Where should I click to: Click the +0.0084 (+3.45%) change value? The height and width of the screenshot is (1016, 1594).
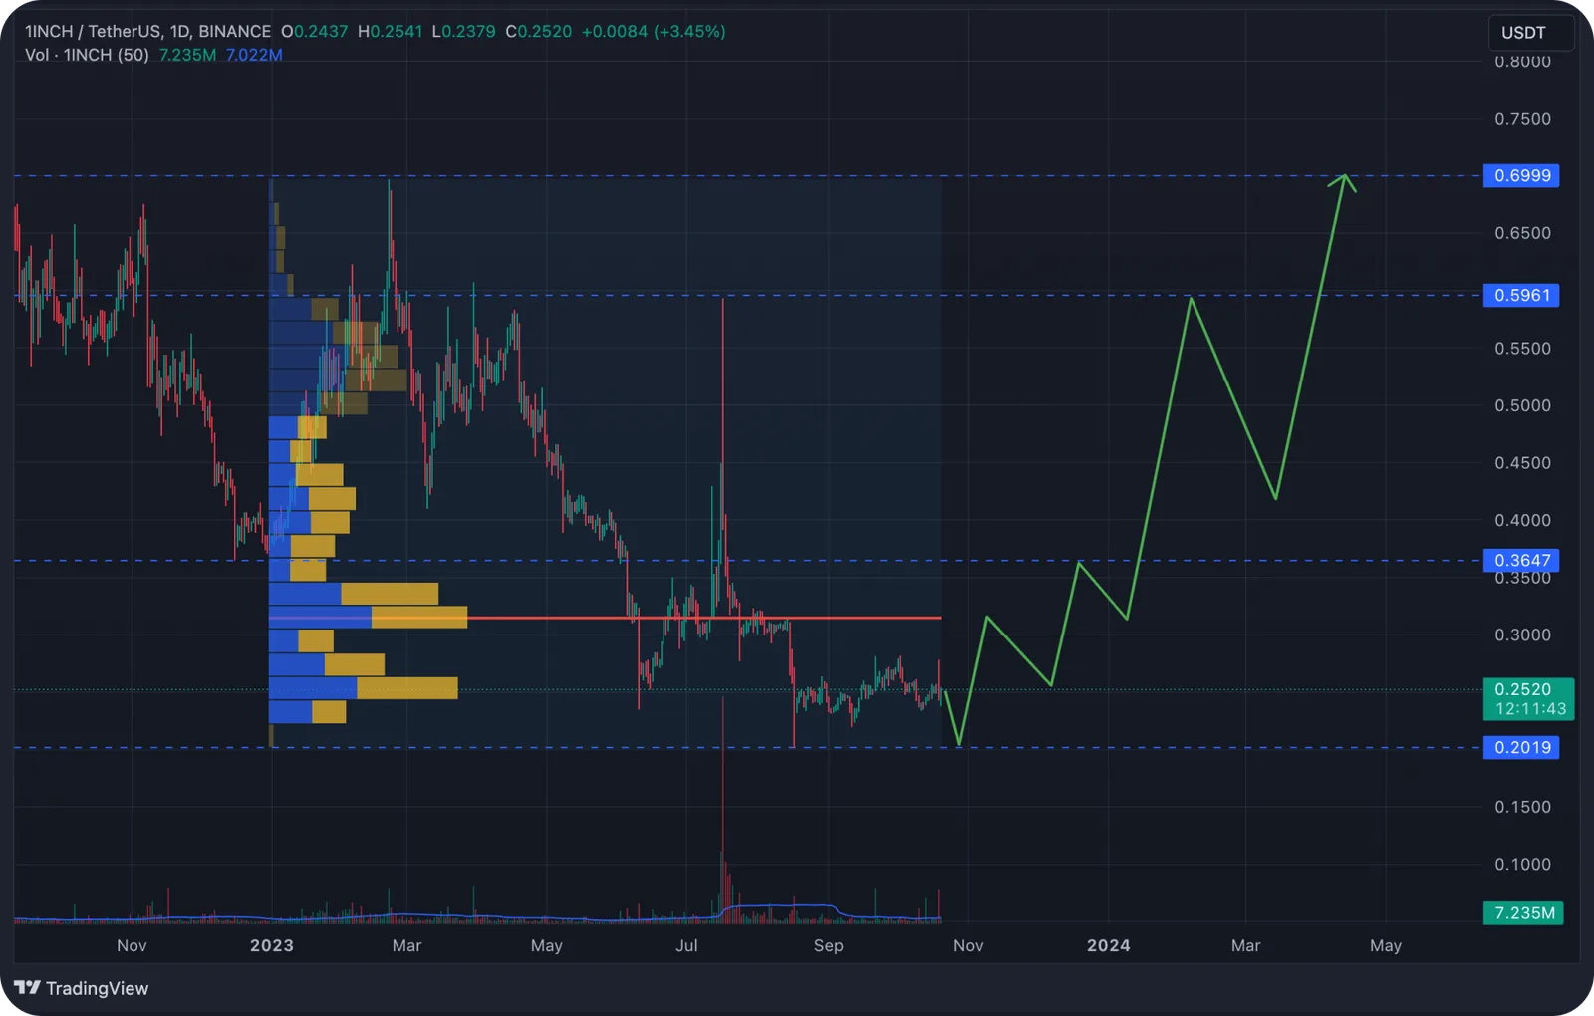coord(654,31)
